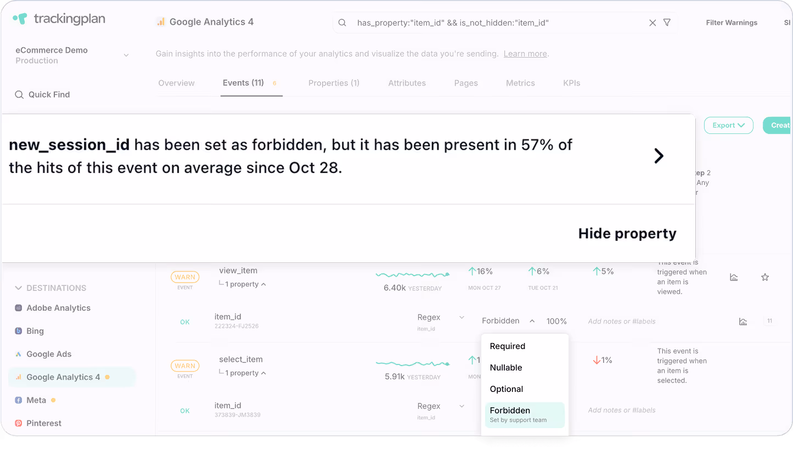Click the 100% presence value
Screen dimensions: 793x449
[x=556, y=321]
